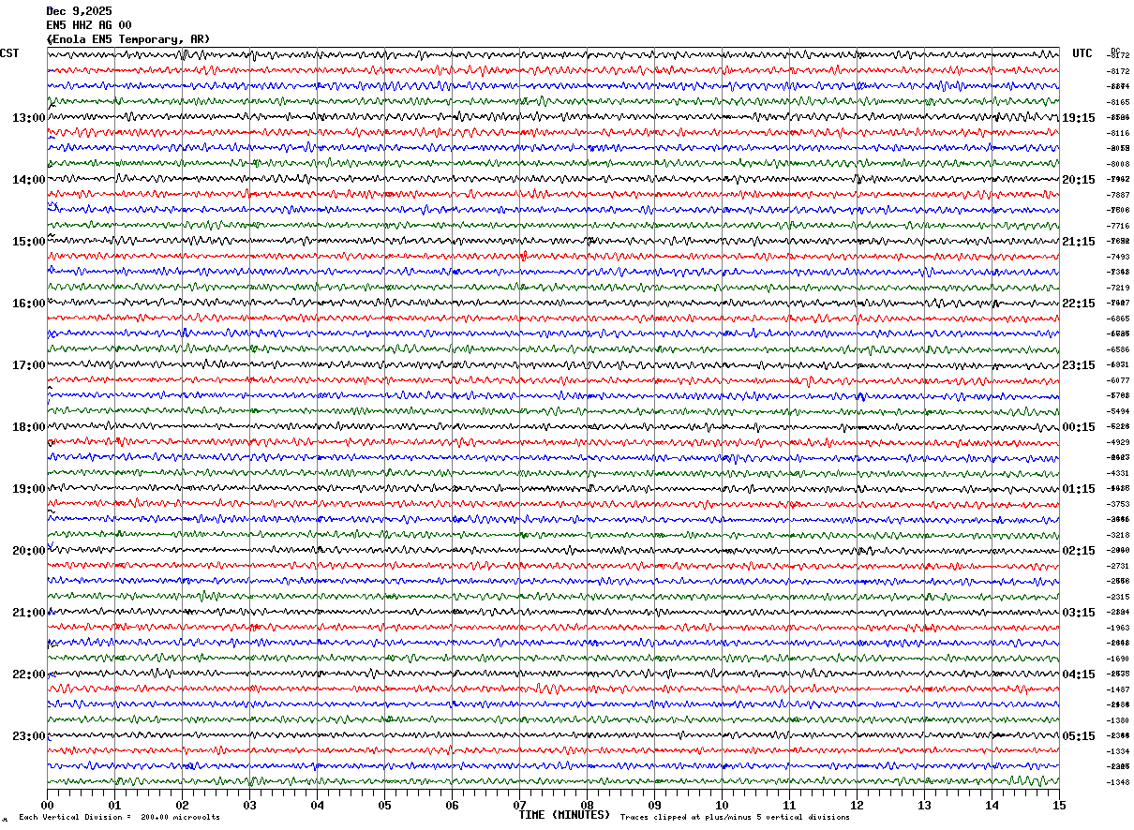
Task: Click the Enola EN5 Temporary, AR title
Action: pos(128,39)
